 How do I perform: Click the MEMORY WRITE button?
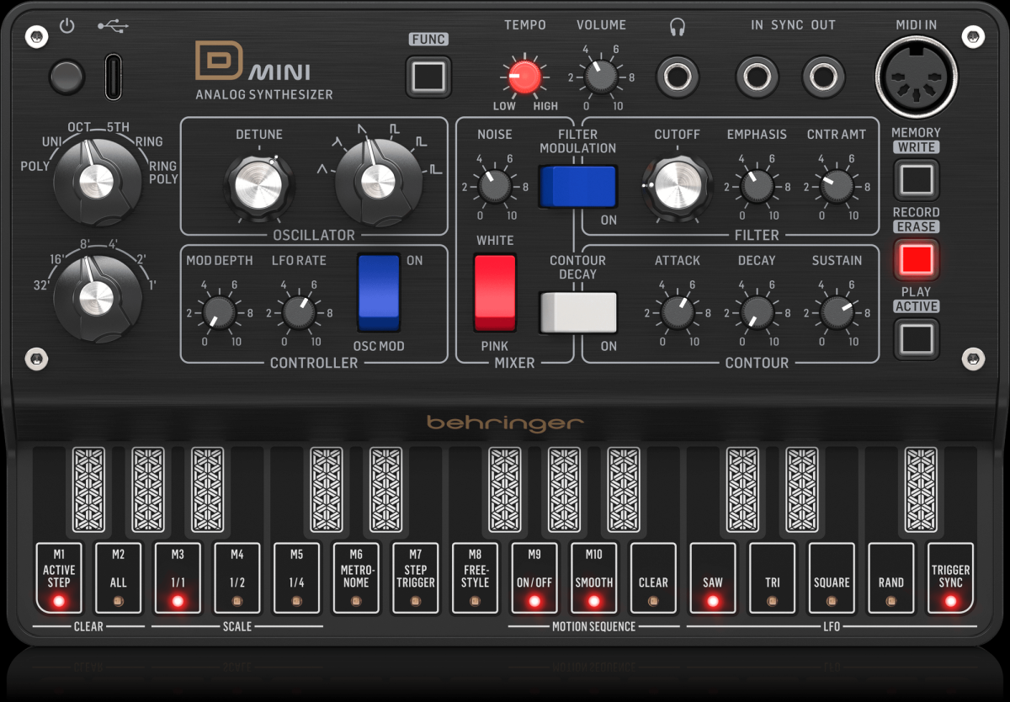tap(916, 179)
